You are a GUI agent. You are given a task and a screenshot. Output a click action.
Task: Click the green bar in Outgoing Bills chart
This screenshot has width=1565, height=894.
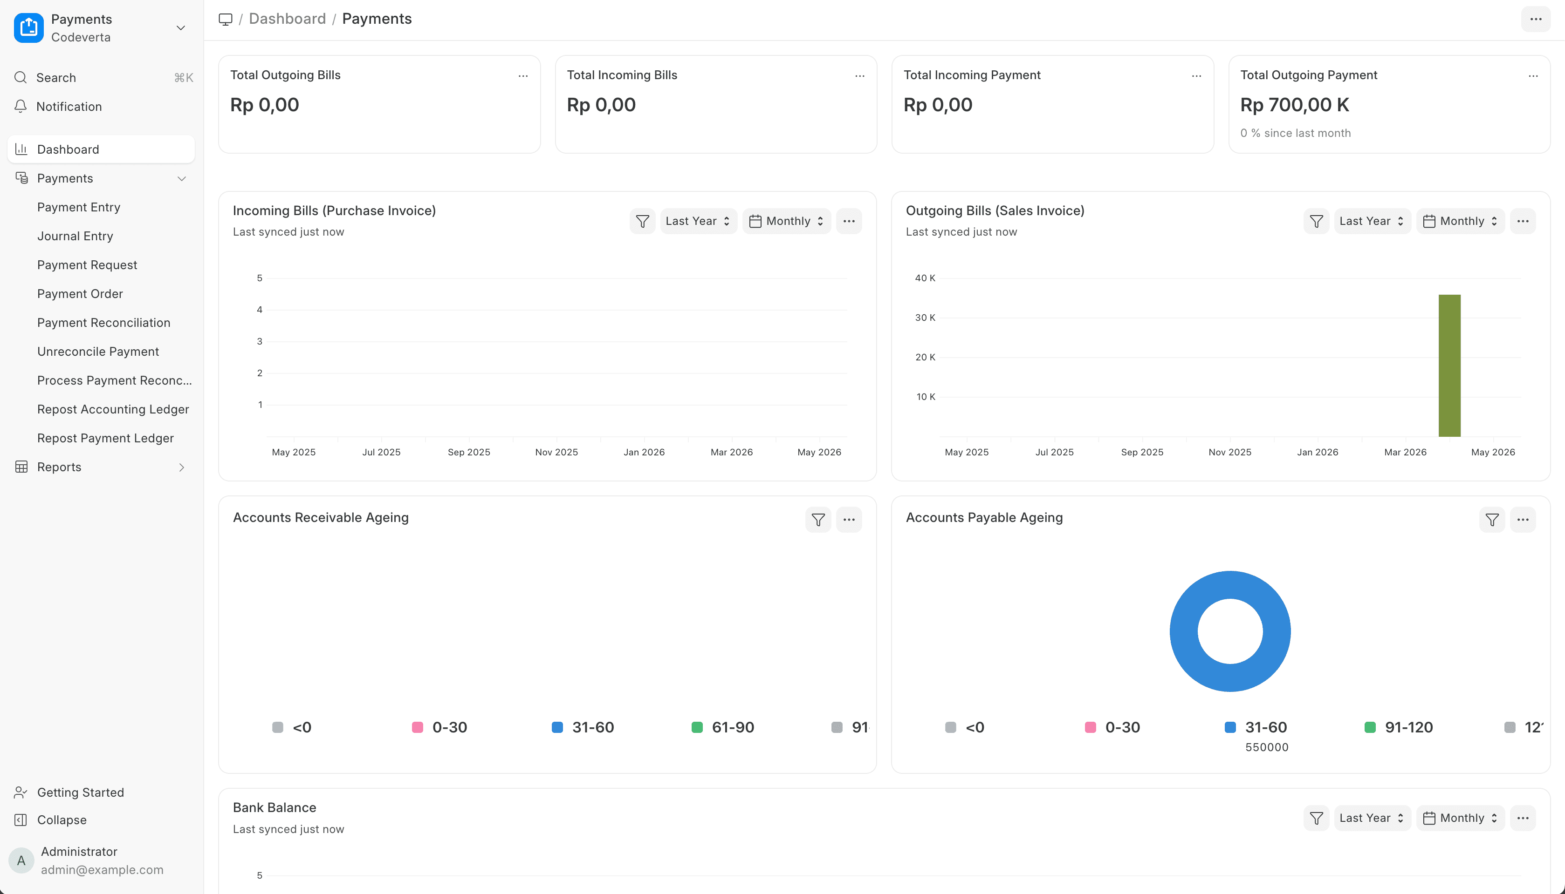(x=1449, y=366)
